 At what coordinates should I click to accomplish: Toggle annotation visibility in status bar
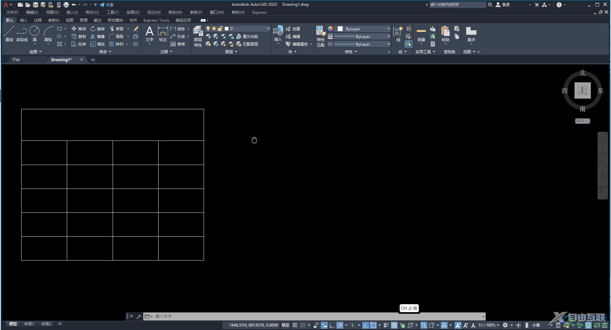coord(458,325)
